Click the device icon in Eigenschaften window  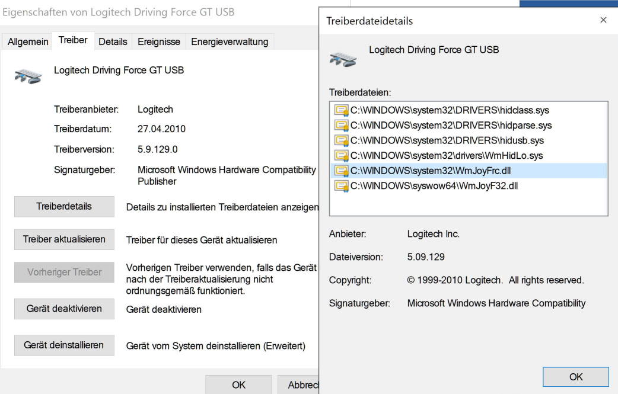[x=28, y=76]
